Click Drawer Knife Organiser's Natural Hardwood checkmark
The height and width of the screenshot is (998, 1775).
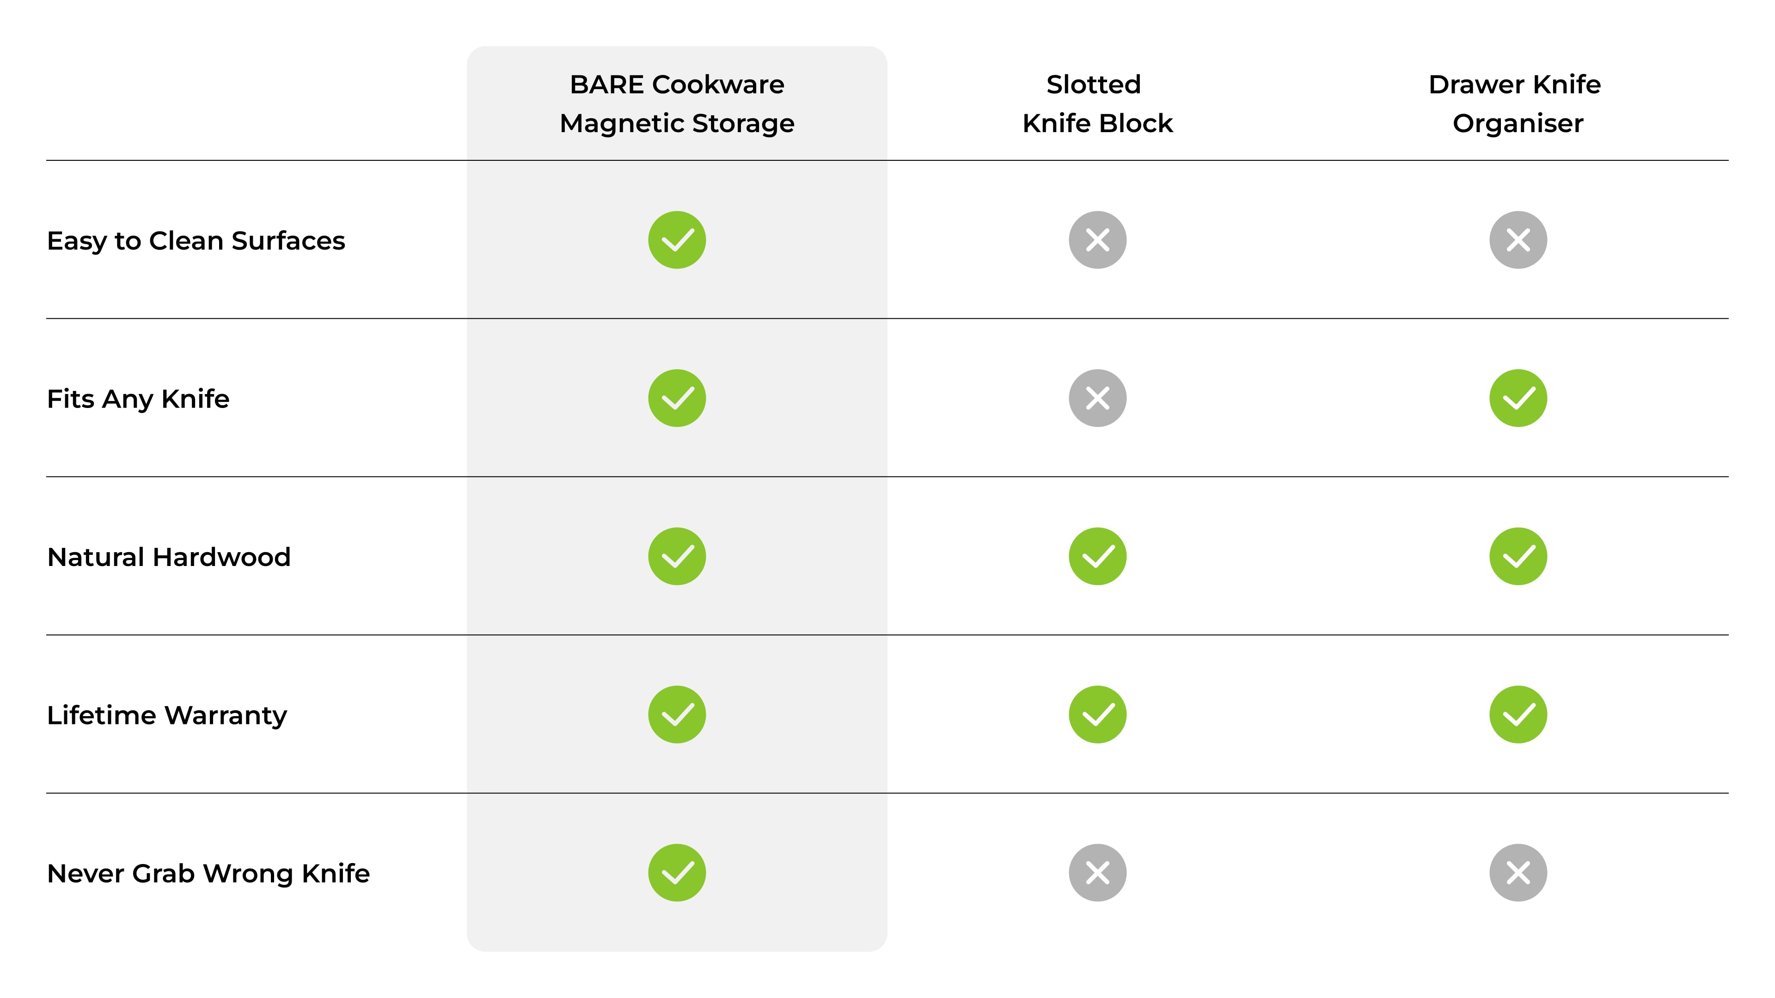[1517, 556]
